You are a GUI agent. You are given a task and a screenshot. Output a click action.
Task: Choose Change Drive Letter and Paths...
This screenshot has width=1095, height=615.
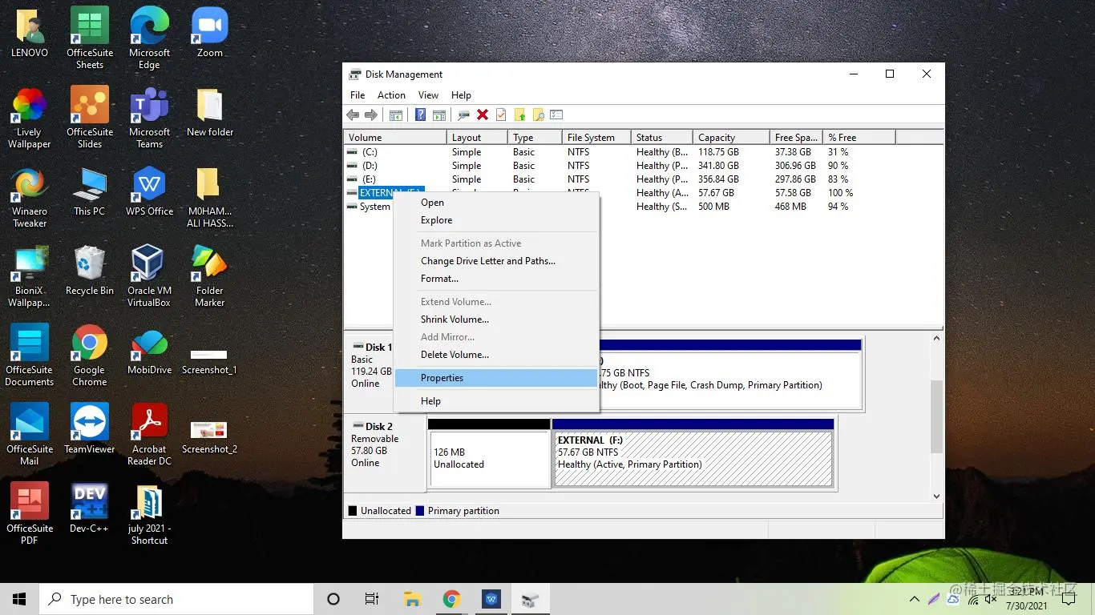[496, 261]
